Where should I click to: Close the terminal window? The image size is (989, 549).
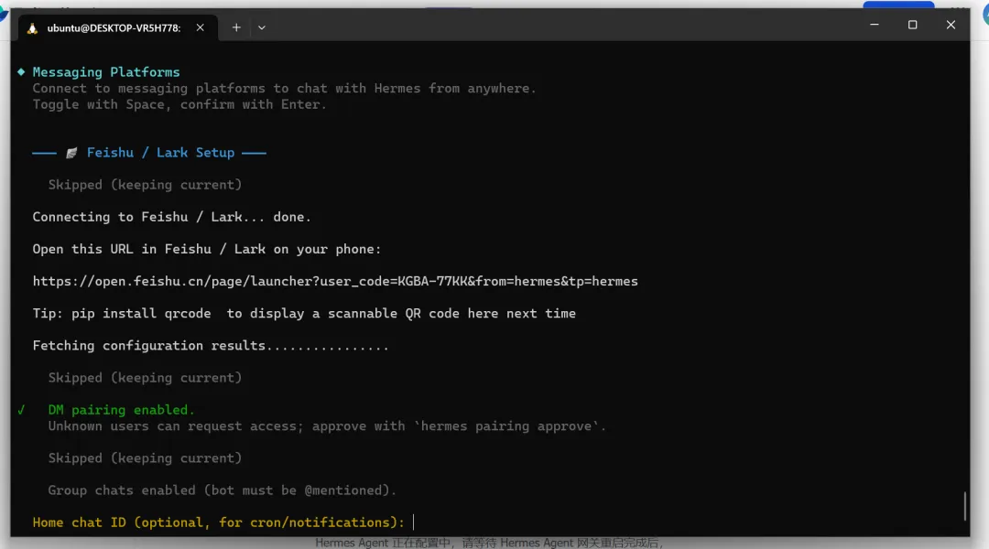(x=951, y=26)
